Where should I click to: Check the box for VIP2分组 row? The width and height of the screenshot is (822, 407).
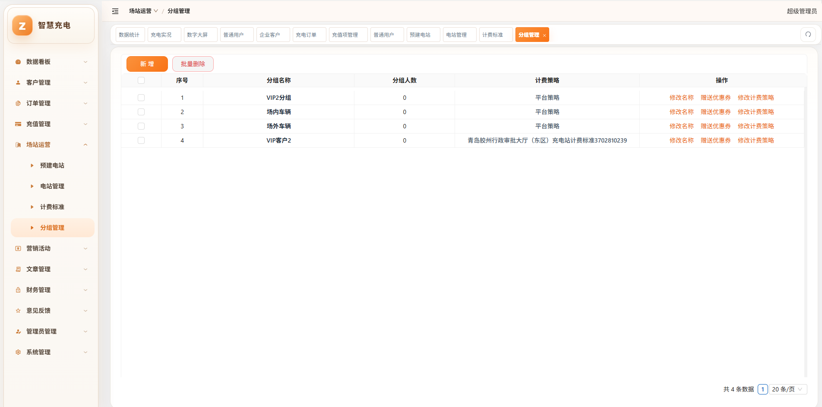(141, 98)
